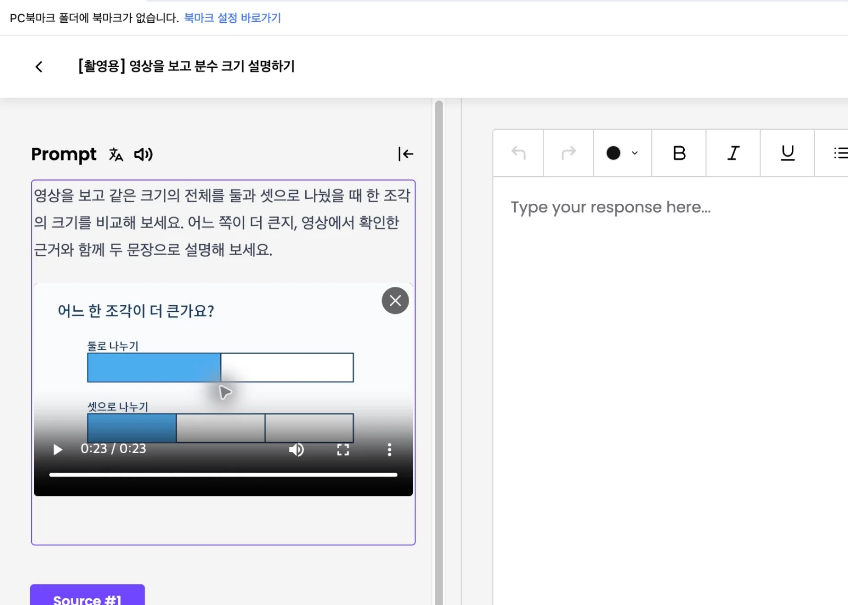Open the 북마크 설정 바로가기 link
The image size is (848, 605).
(x=233, y=18)
